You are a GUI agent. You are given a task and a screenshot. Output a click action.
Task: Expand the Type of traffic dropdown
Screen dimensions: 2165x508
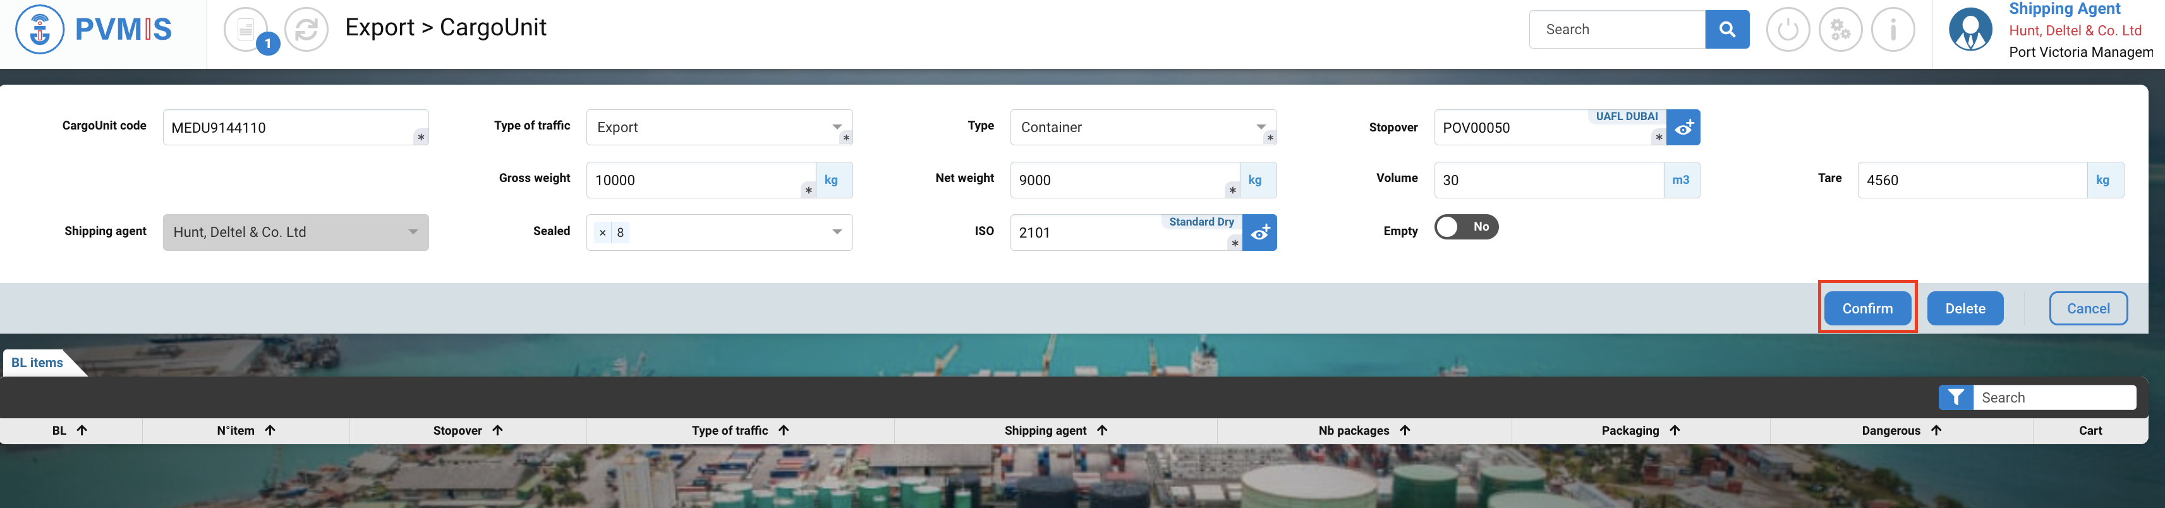[837, 127]
